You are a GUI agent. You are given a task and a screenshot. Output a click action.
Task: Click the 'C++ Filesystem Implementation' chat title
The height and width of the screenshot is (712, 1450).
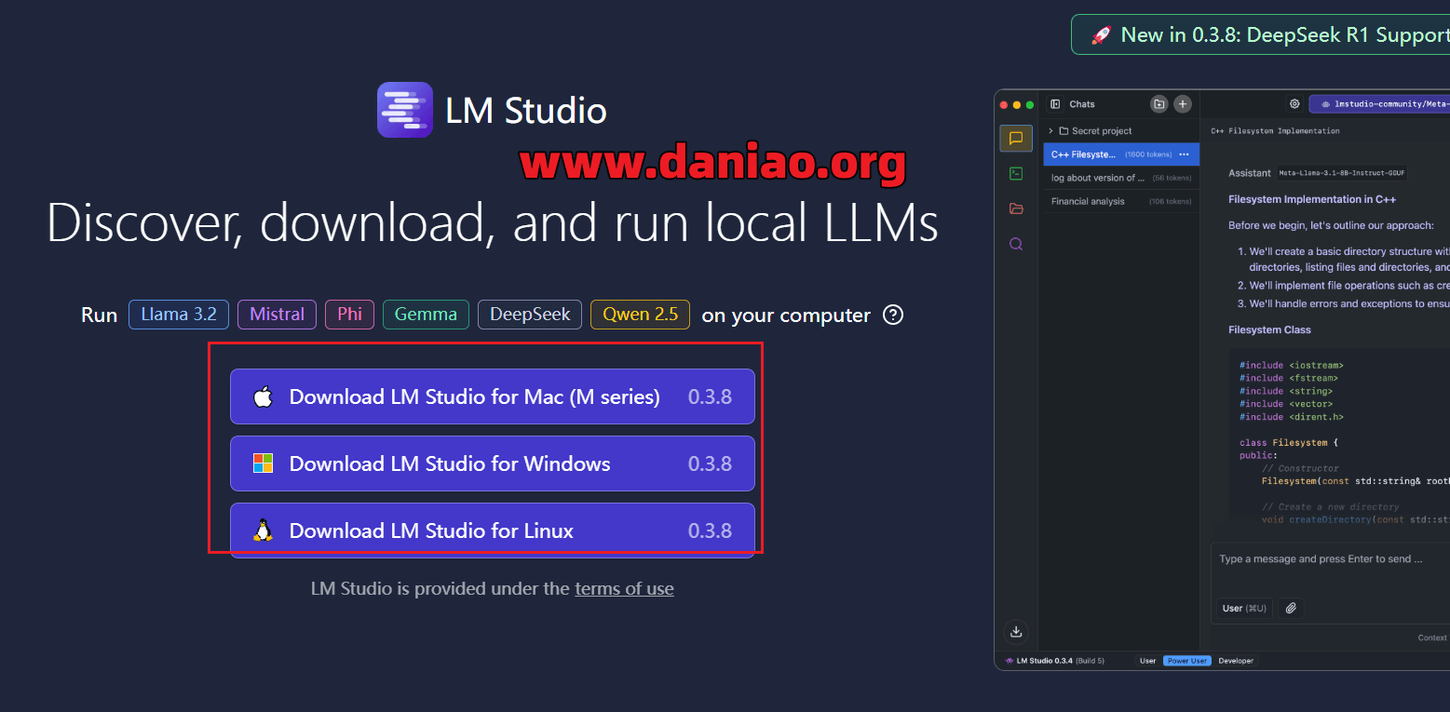1275,131
